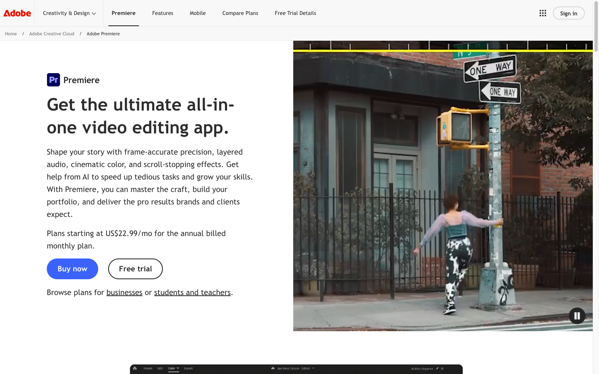The width and height of the screenshot is (599, 374).
Task: Click the Premiere Pr product icon
Action: click(x=53, y=80)
